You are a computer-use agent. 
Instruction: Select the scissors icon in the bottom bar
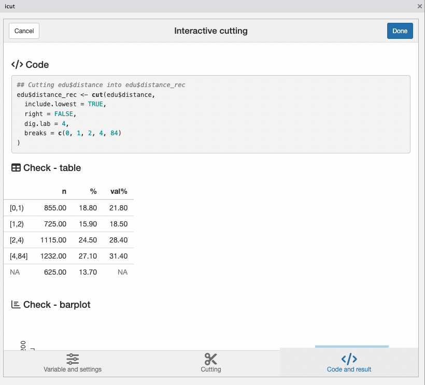click(210, 358)
